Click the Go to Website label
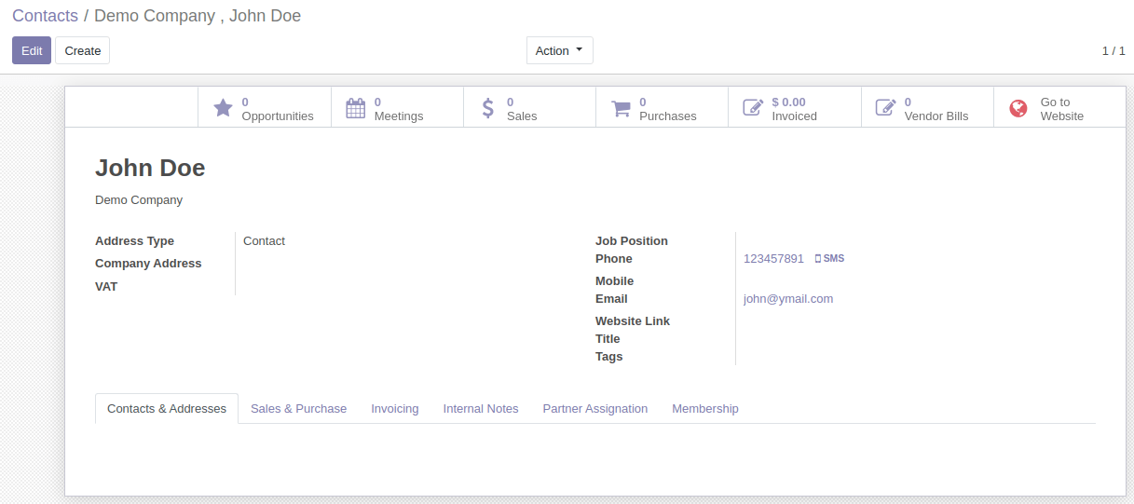Viewport: 1134px width, 504px height. [1062, 109]
